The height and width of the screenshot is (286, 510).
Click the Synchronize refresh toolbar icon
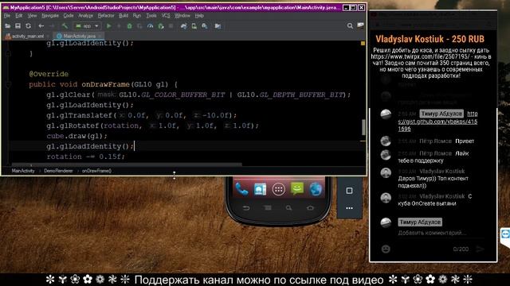[29, 26]
